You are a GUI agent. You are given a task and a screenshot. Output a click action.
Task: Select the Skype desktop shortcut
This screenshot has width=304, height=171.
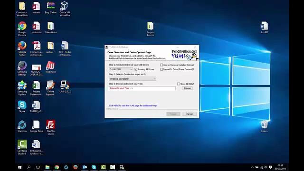22,106
